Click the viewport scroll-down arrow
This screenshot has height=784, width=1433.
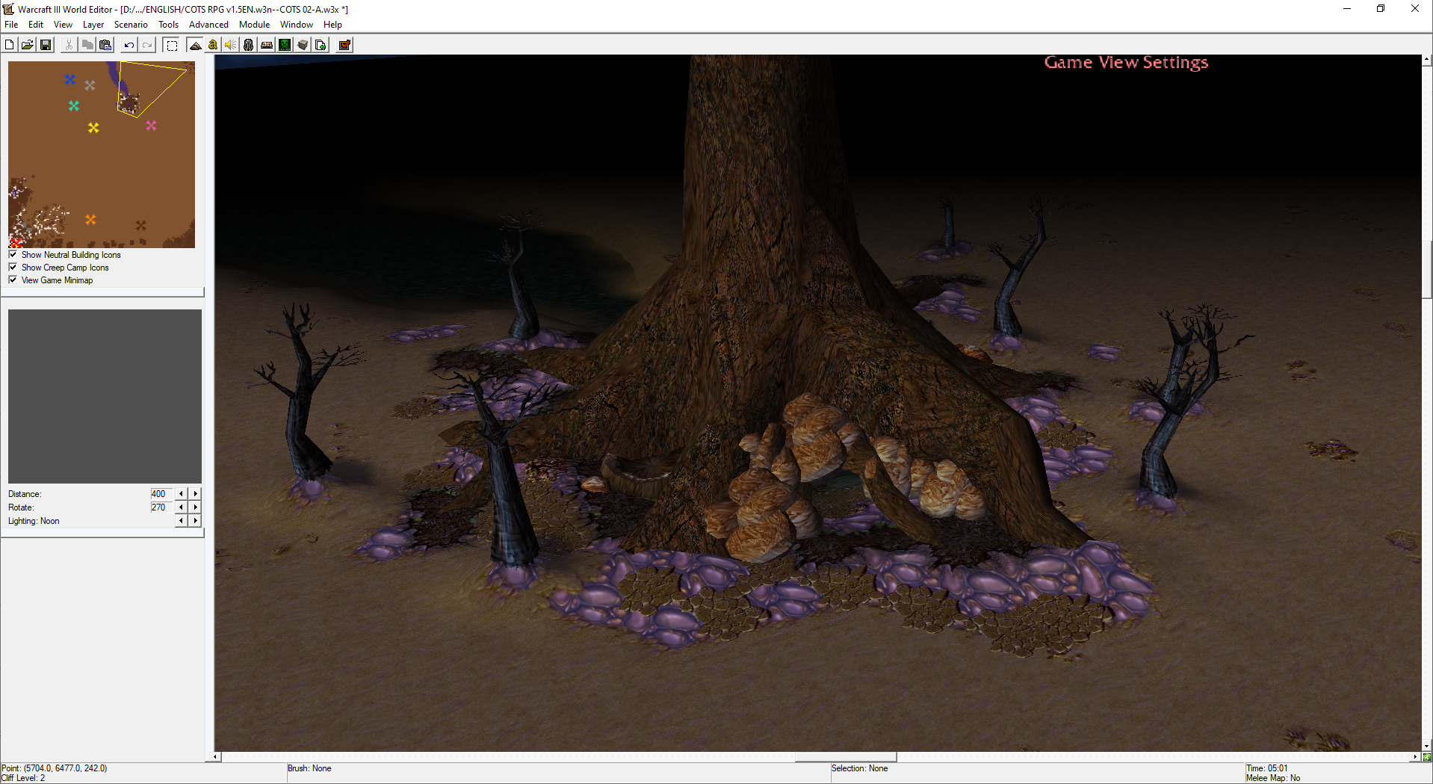(x=1427, y=746)
